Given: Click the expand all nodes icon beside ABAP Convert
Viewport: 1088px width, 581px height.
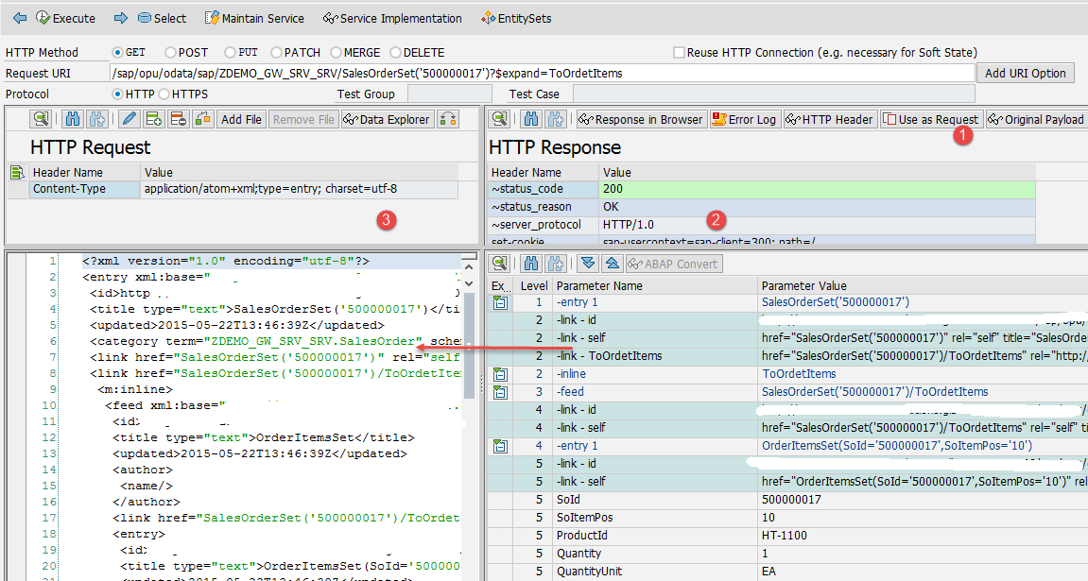Looking at the screenshot, I should click(x=588, y=264).
